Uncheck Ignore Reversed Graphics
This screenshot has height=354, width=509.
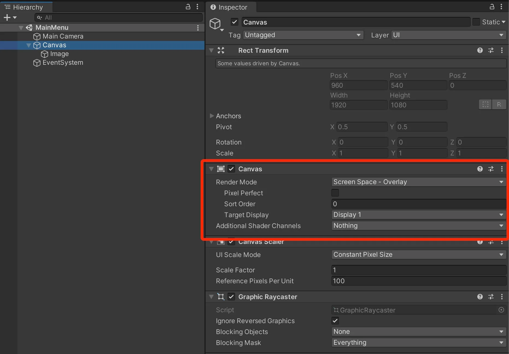click(x=335, y=321)
